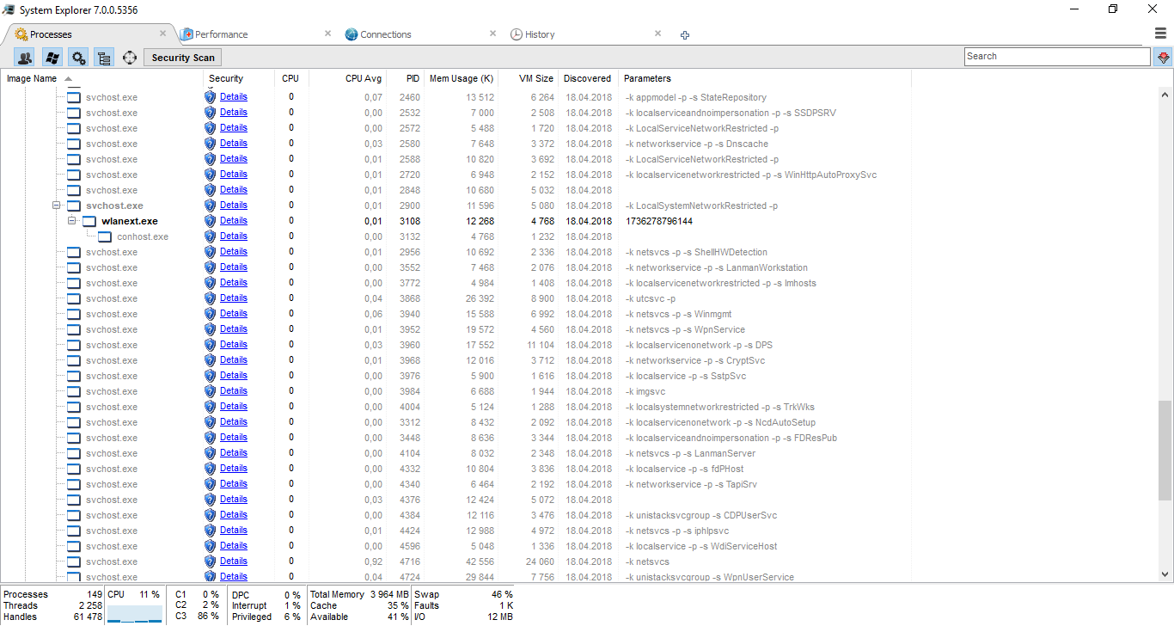Open Details link for svchost.exe PID 3960
This screenshot has width=1174, height=626.
coord(233,344)
